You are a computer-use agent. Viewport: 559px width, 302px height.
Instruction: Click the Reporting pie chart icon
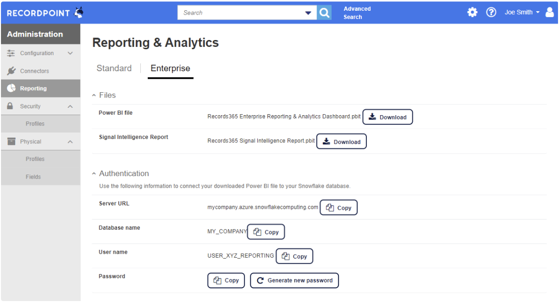[x=11, y=88]
